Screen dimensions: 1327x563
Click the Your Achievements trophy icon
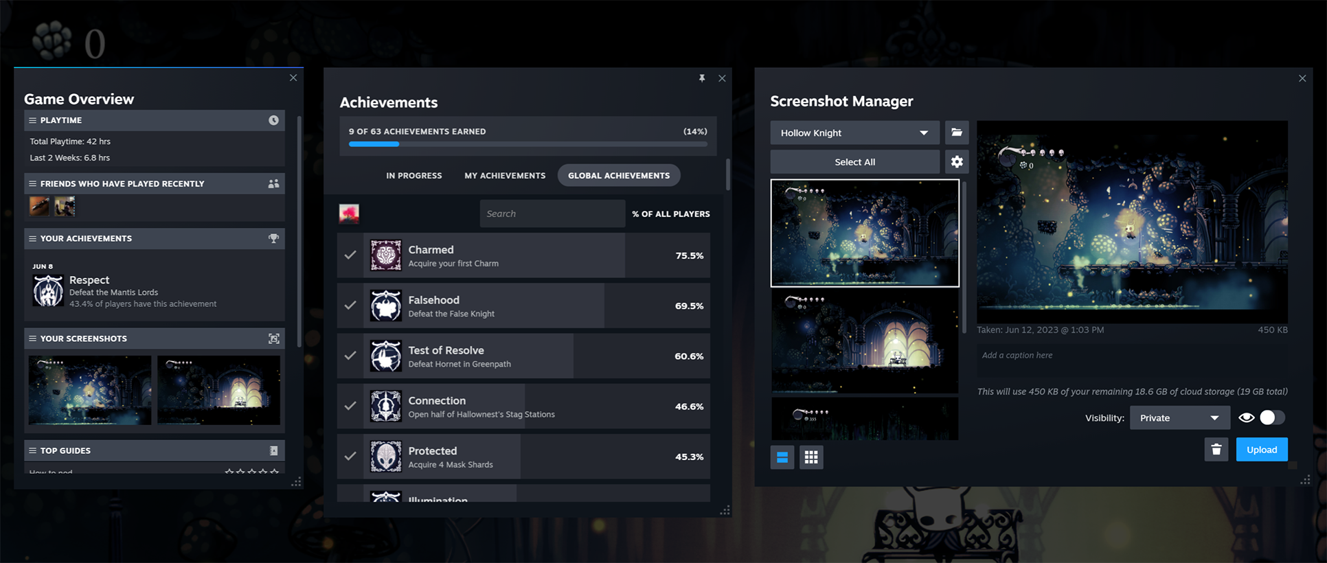coord(273,238)
